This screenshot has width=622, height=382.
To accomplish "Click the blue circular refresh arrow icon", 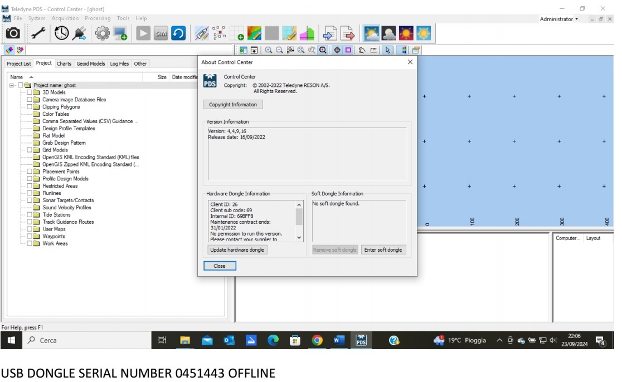I will (178, 34).
